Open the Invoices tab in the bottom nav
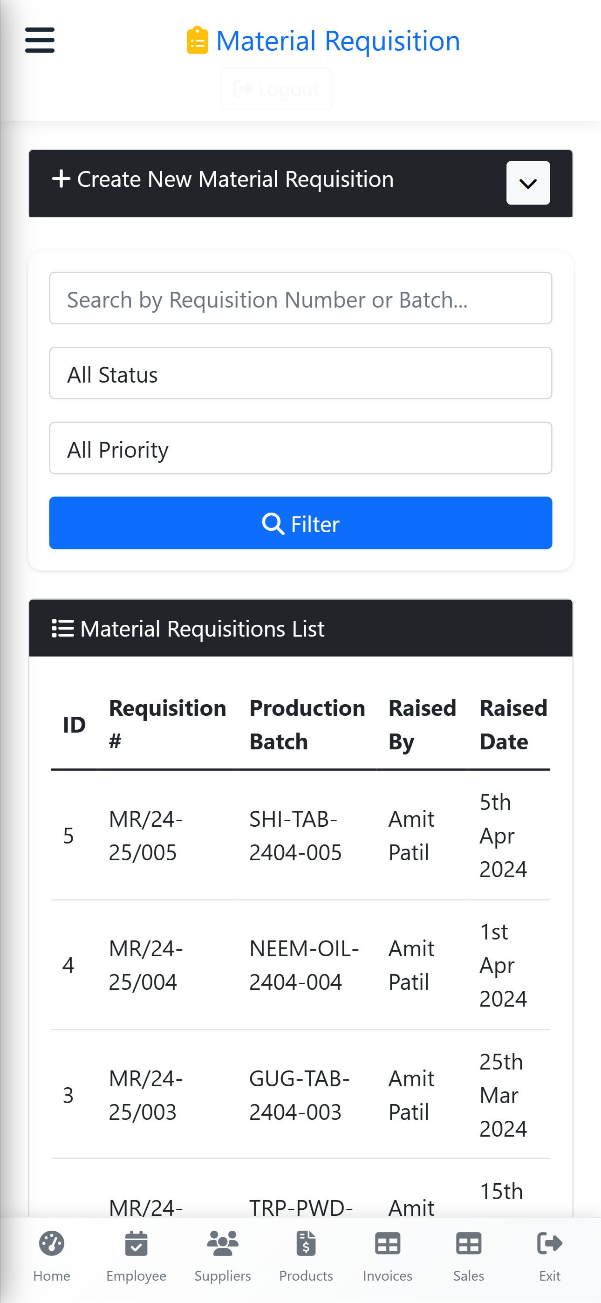Screen dimensions: 601x1303 (x=388, y=1256)
